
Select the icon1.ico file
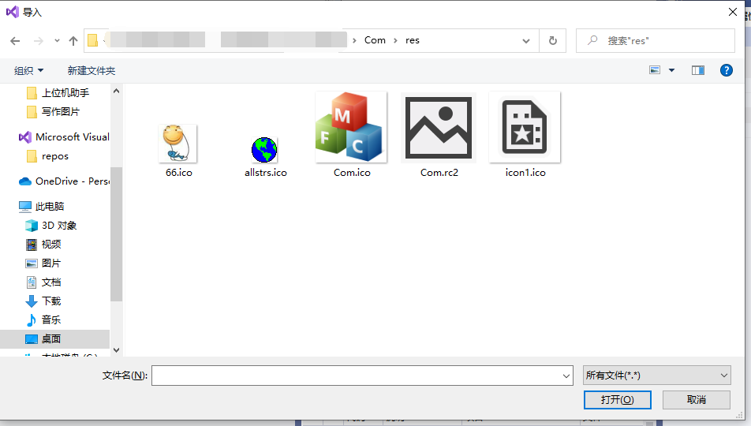pos(525,135)
